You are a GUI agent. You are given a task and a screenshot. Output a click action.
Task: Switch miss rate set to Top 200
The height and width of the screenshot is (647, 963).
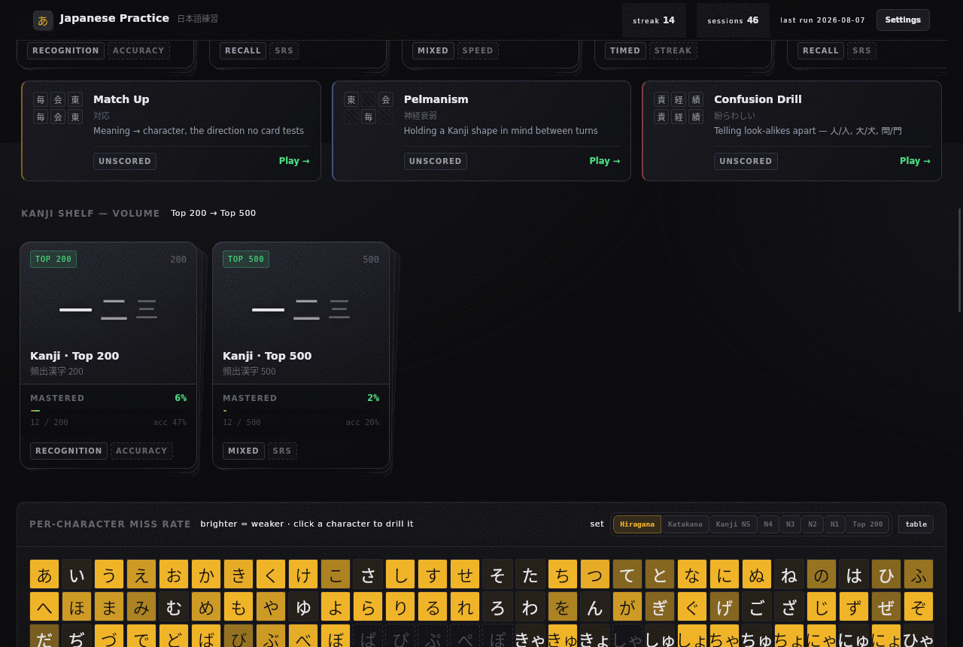click(867, 524)
